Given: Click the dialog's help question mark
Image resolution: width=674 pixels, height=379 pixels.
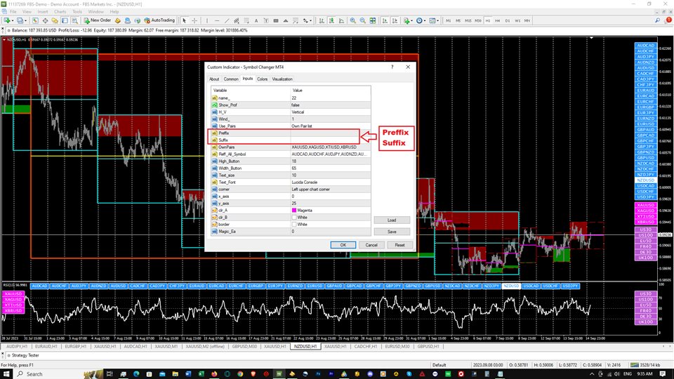Looking at the screenshot, I should 392,67.
